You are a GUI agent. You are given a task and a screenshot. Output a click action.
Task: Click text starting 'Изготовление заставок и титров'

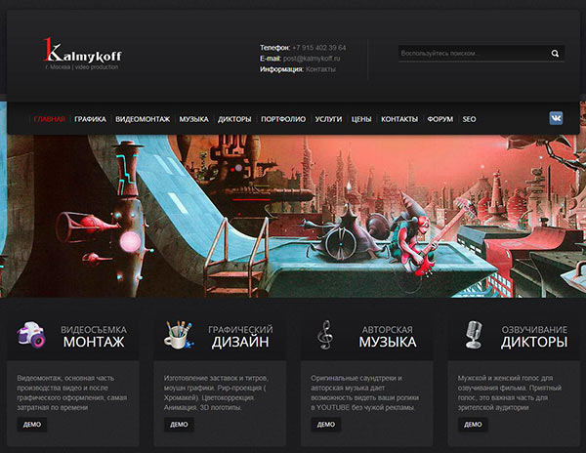click(216, 392)
